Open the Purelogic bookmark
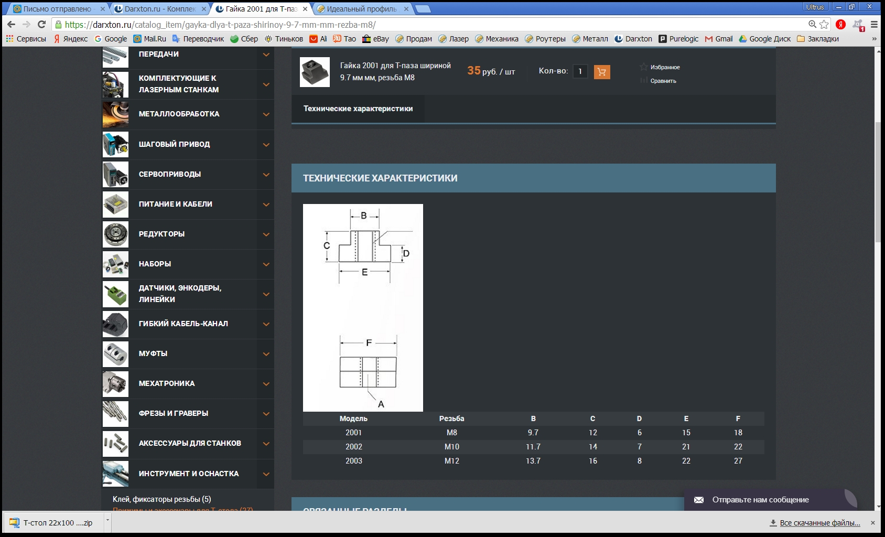The height and width of the screenshot is (537, 885). pos(678,39)
